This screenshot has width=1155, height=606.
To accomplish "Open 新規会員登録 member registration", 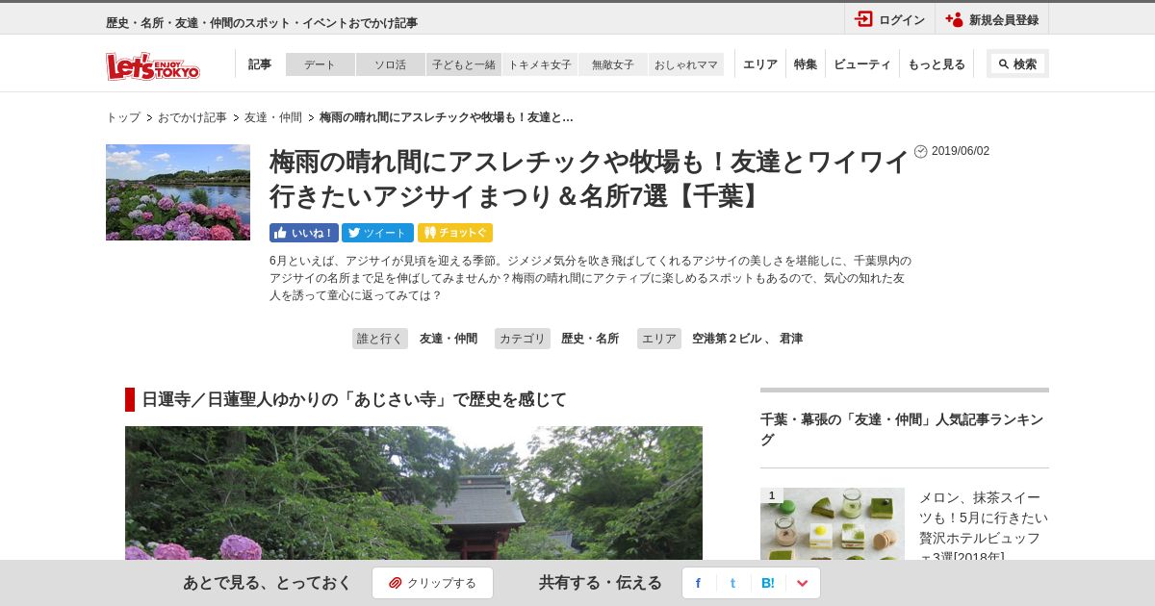I will point(992,19).
